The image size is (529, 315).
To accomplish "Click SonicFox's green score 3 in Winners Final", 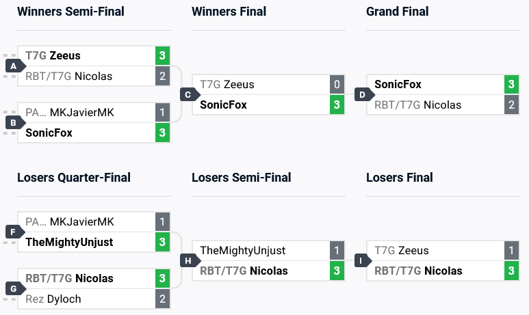I will 336,105.
